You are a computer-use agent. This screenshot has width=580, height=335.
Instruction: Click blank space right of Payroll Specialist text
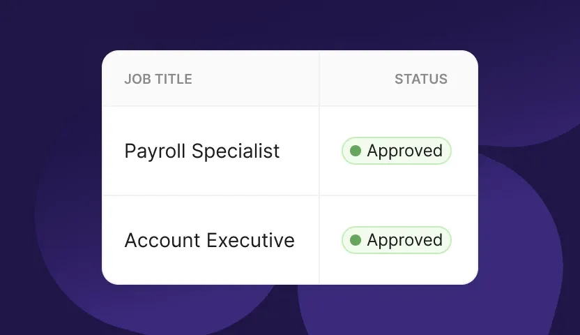pyautogui.click(x=300, y=151)
